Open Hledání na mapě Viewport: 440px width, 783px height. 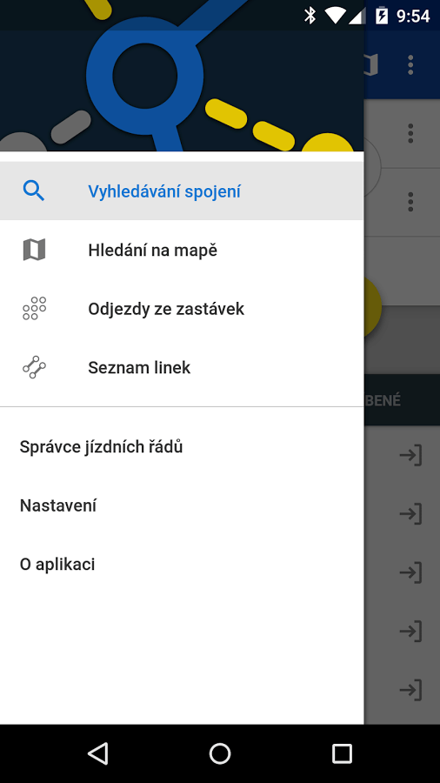[x=182, y=250]
